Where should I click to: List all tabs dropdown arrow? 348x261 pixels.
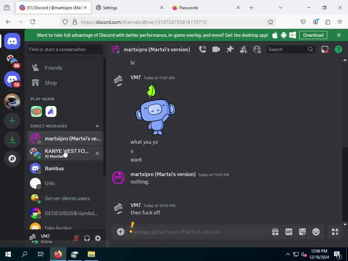coord(280,7)
